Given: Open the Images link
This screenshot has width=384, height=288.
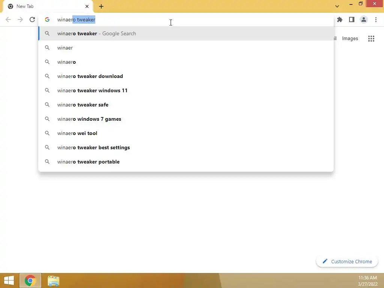Looking at the screenshot, I should (350, 39).
